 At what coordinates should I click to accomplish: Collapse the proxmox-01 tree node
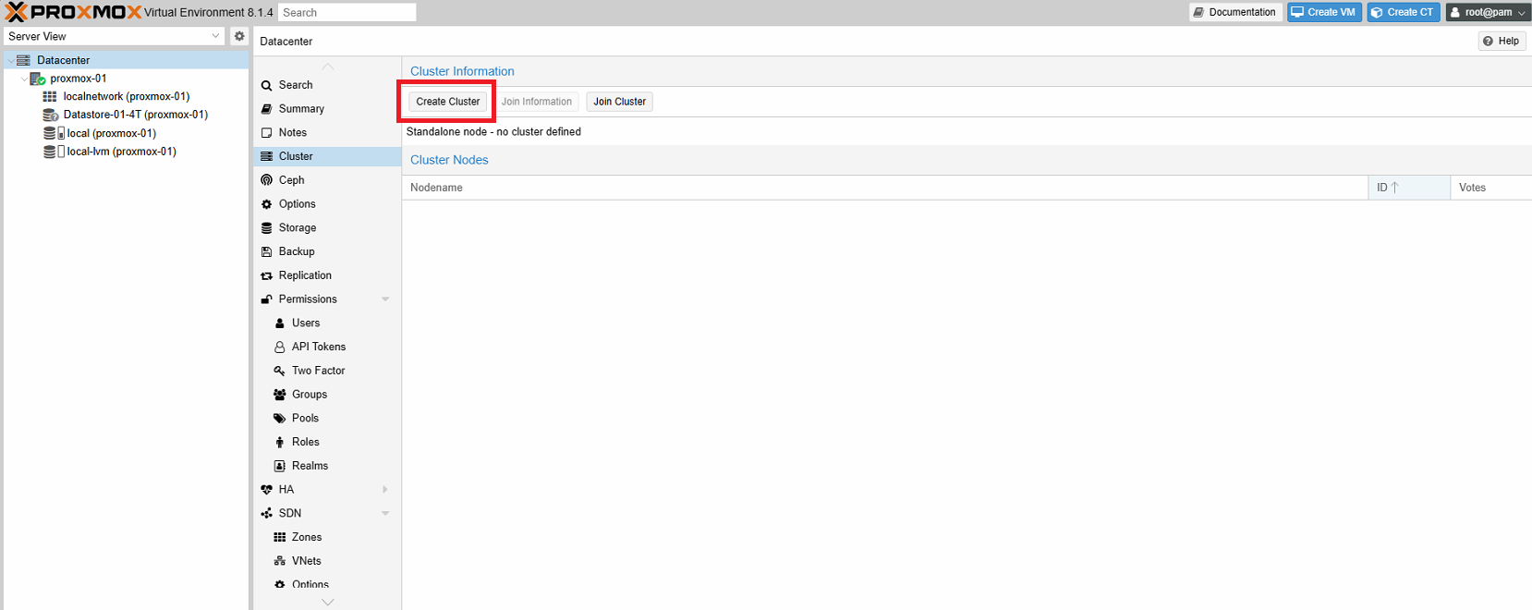25,79
